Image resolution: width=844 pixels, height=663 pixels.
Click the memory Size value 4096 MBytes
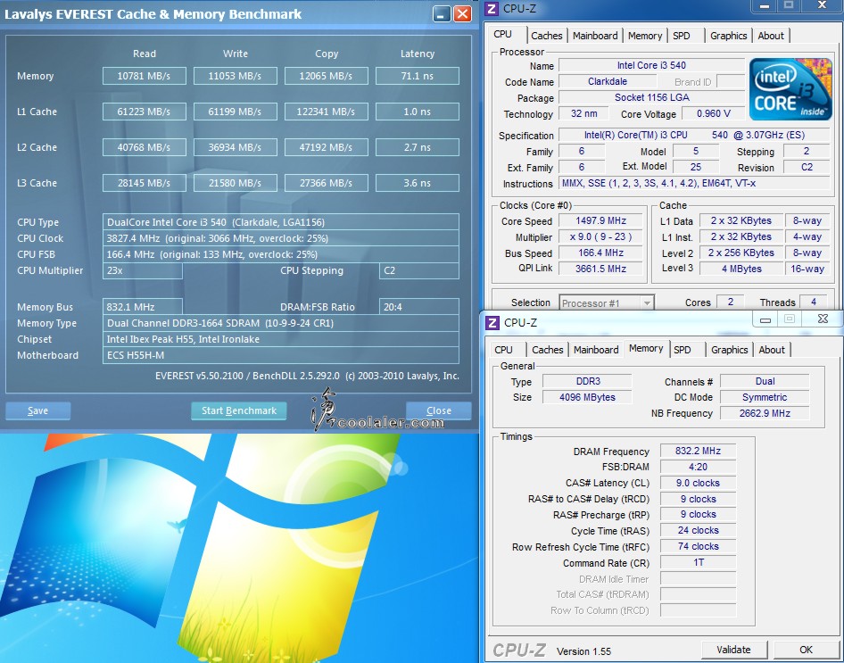587,397
